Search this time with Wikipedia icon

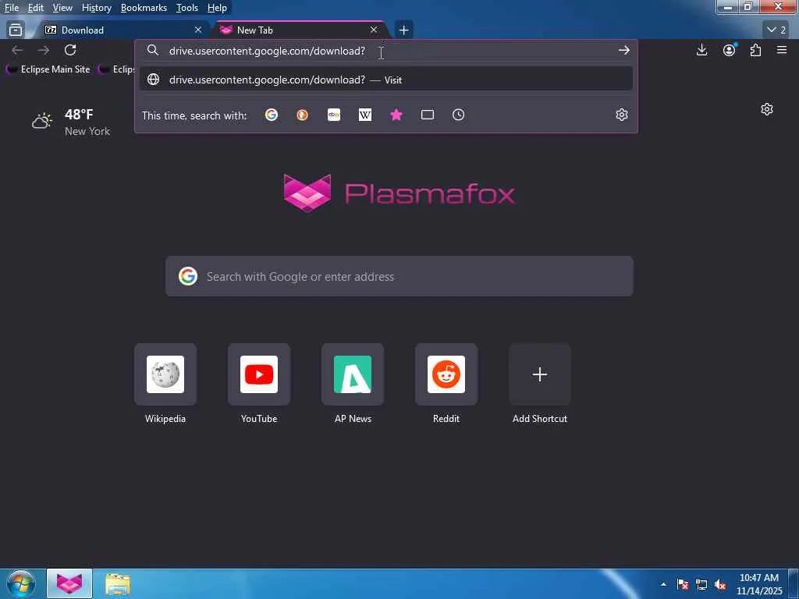pyautogui.click(x=365, y=115)
